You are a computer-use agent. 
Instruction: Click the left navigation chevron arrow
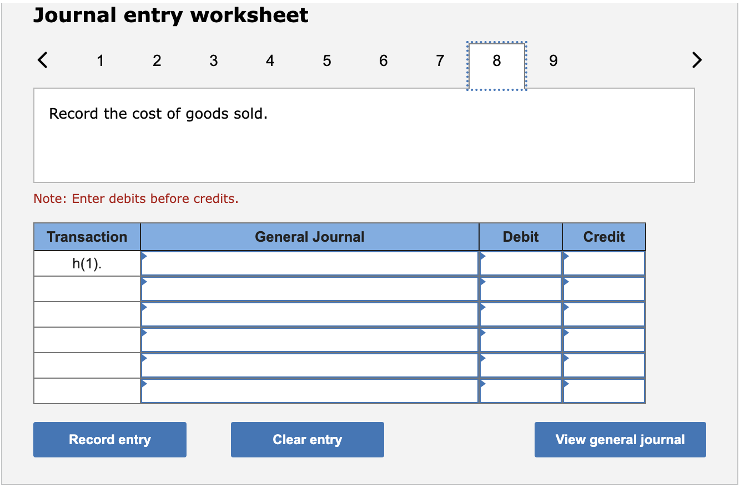click(x=42, y=60)
